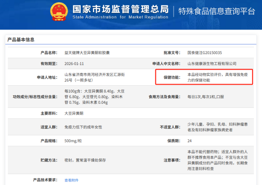Click the 产品规格 label

click(49, 141)
